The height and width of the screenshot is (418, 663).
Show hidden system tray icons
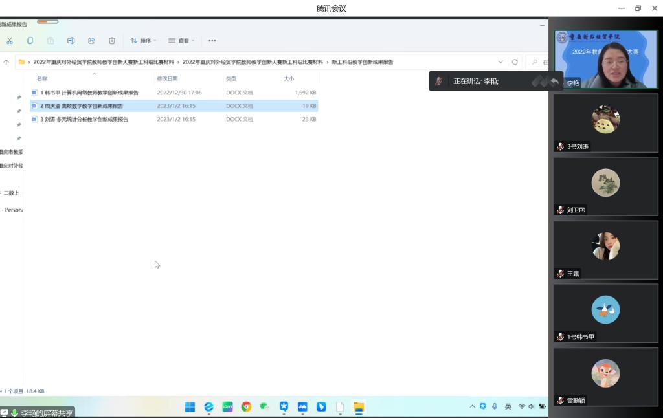point(472,406)
